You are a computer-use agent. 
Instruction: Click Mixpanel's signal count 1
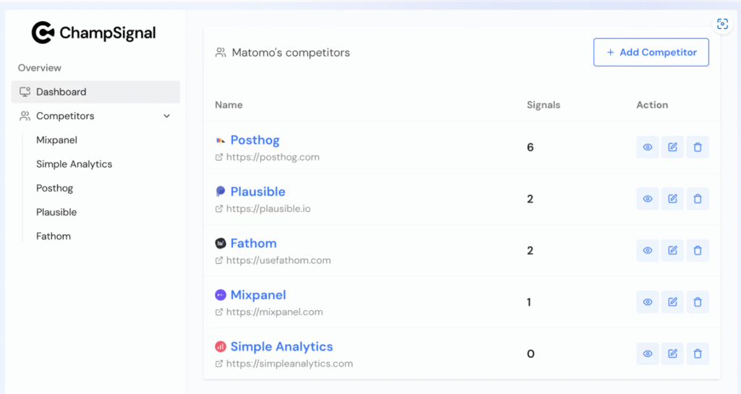(x=529, y=302)
